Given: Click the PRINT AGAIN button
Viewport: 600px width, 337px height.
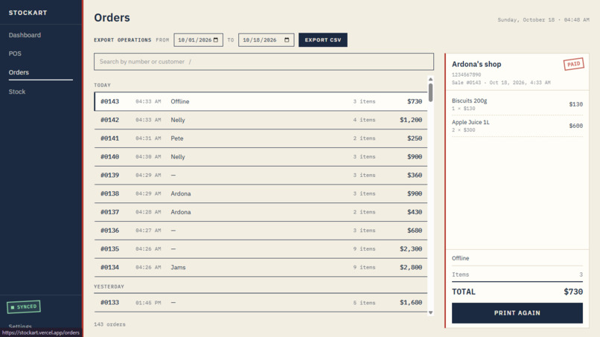Looking at the screenshot, I should 517,313.
